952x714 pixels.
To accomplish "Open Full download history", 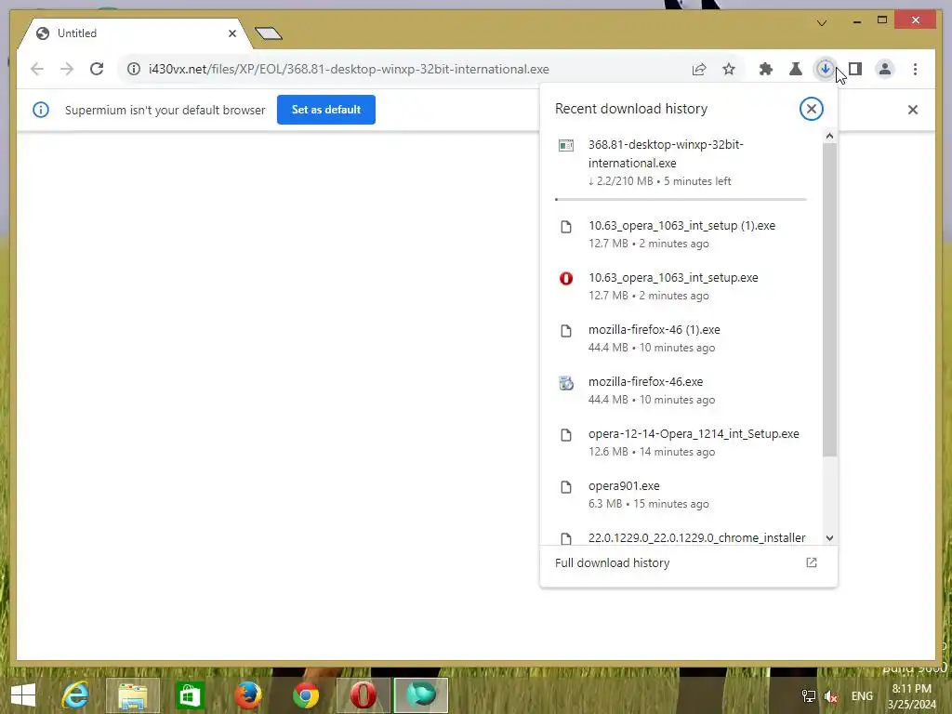I will tap(688, 562).
